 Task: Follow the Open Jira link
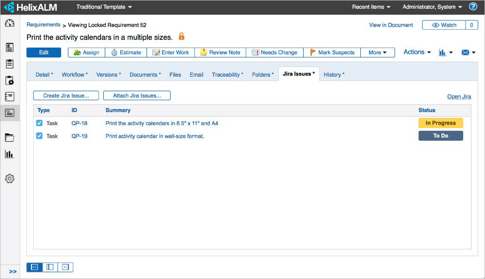459,97
